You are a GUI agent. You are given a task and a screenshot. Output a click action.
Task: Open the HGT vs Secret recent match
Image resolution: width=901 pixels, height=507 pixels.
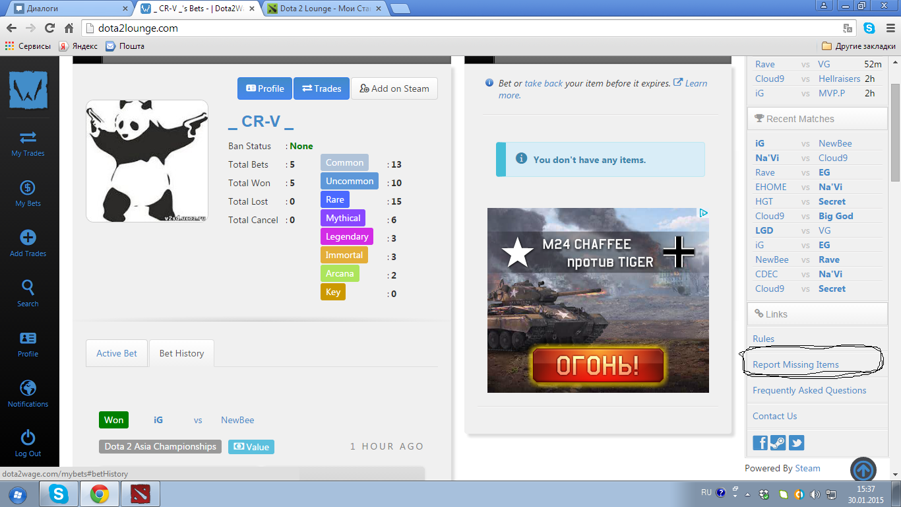tap(819, 201)
